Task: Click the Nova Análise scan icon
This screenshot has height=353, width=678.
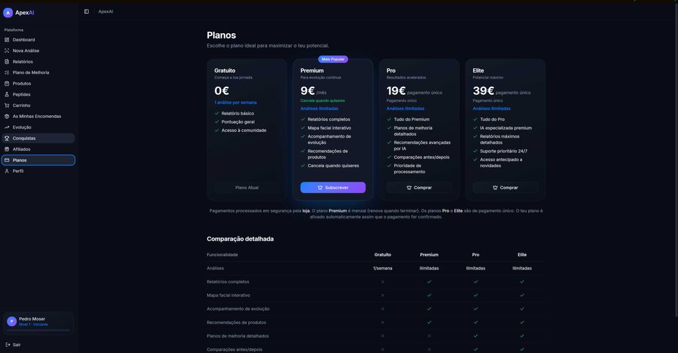Action: (x=7, y=51)
